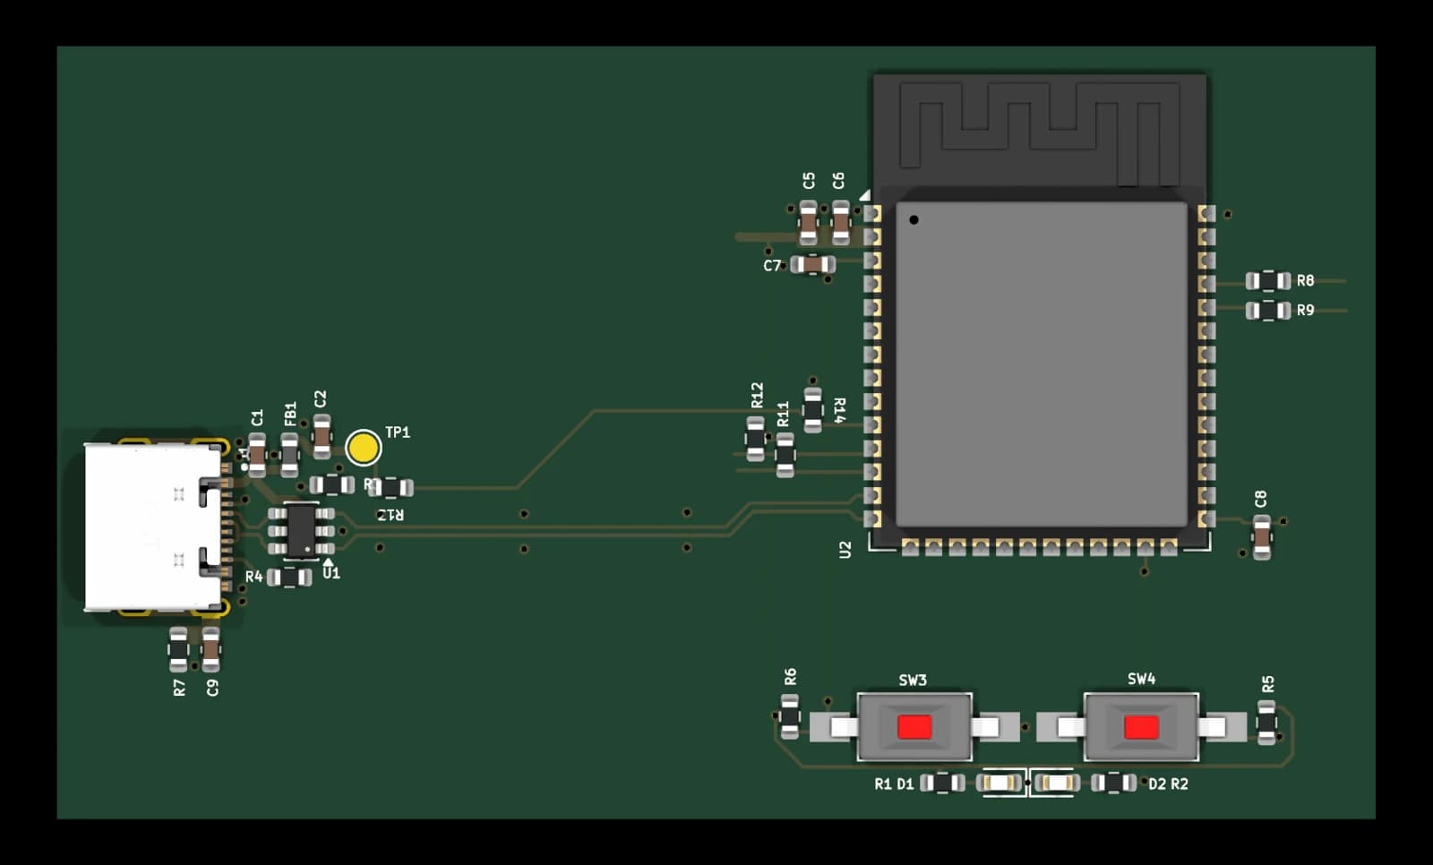Image resolution: width=1433 pixels, height=865 pixels.
Task: Select the C6 capacitor
Action: [x=840, y=223]
